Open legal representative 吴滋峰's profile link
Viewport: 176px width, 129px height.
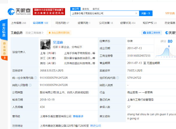(x=58, y=42)
